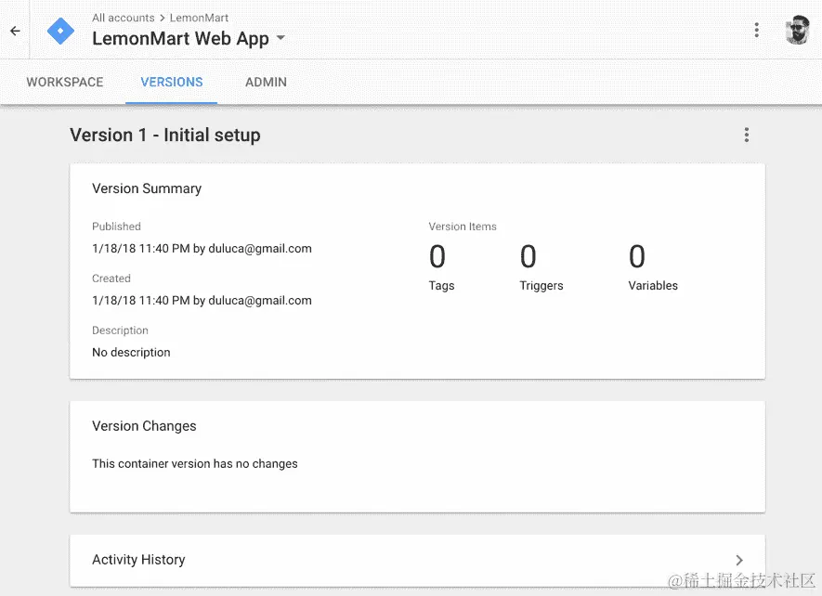
Task: Click the Version Items label
Action: [463, 227]
